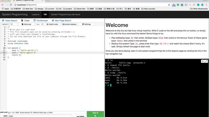
Task: Click the "#include <iostream>" line
Action: 17,41
